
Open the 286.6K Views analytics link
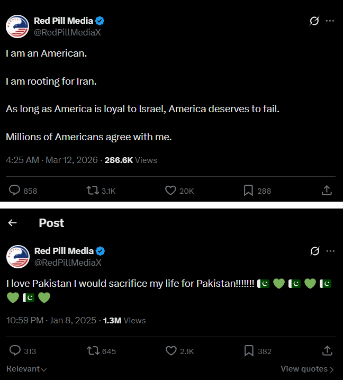(x=131, y=160)
